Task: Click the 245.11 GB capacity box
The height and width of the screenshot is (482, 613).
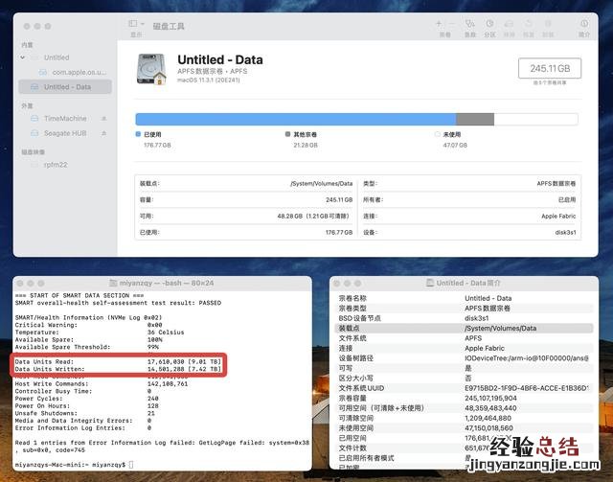Action: click(x=550, y=69)
